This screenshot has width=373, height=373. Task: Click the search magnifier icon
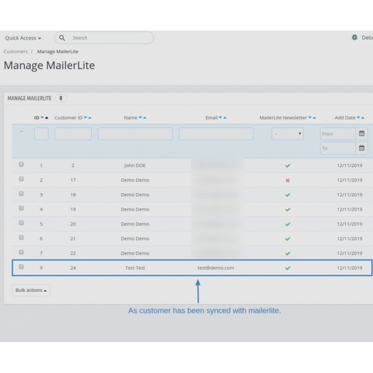click(62, 38)
